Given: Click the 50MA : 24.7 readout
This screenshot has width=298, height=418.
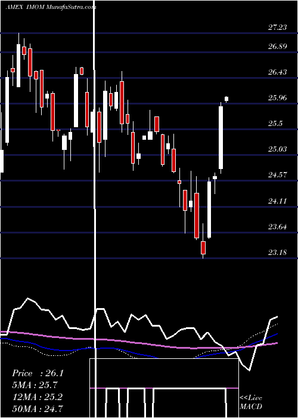Looking at the screenshot, I should click(x=38, y=408).
